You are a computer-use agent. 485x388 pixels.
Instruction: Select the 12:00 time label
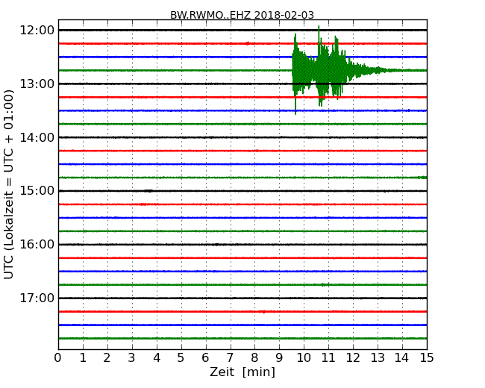(37, 31)
